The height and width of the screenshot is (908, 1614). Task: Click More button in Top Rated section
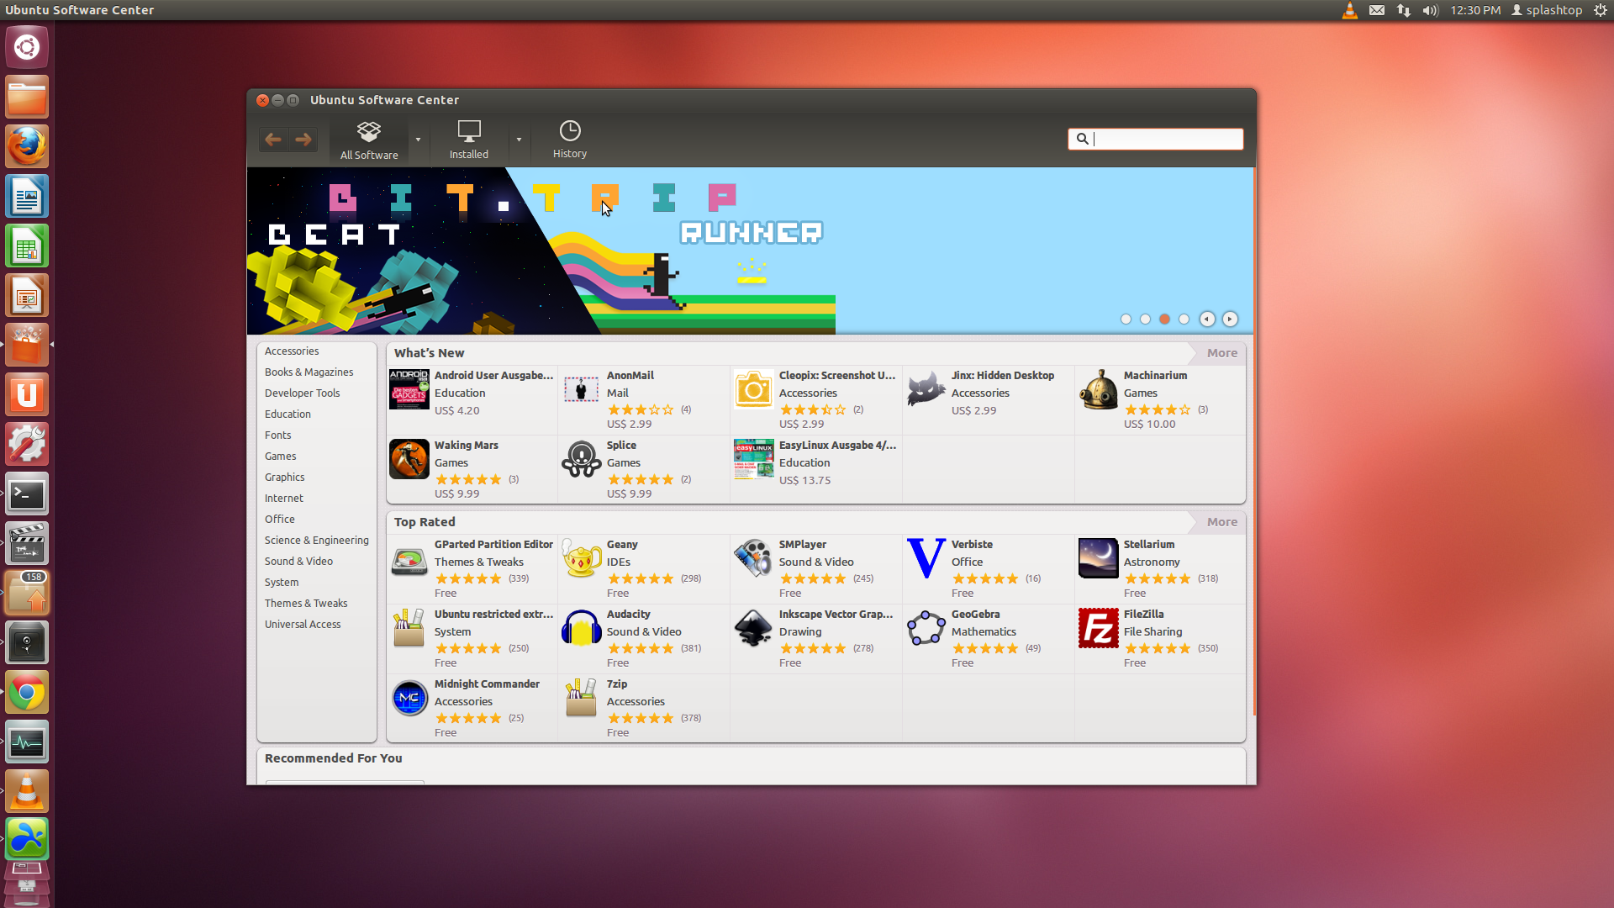pyautogui.click(x=1220, y=521)
